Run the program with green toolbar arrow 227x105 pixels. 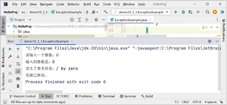pos(176,12)
